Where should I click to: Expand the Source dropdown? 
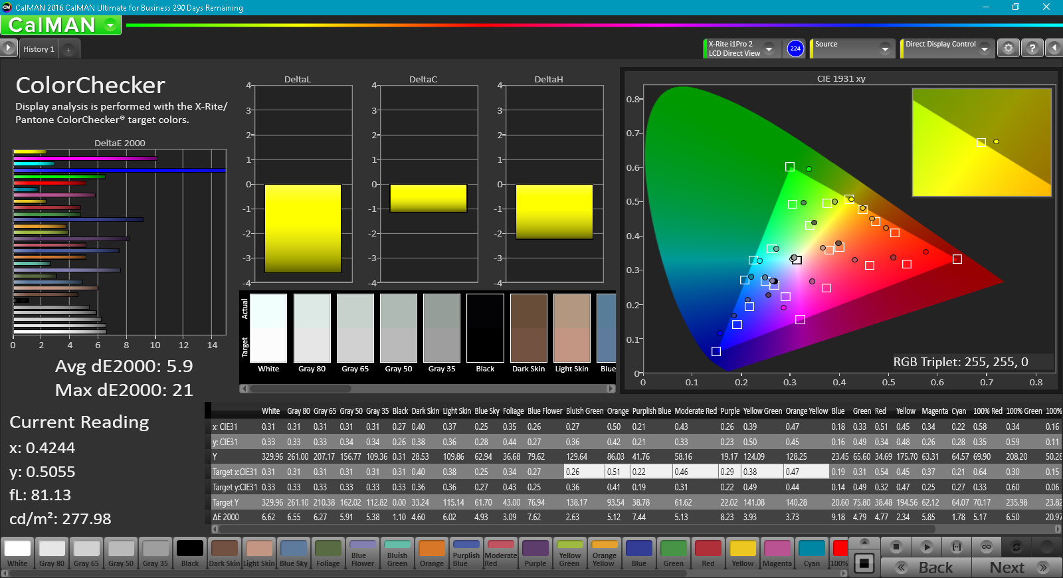(x=884, y=48)
